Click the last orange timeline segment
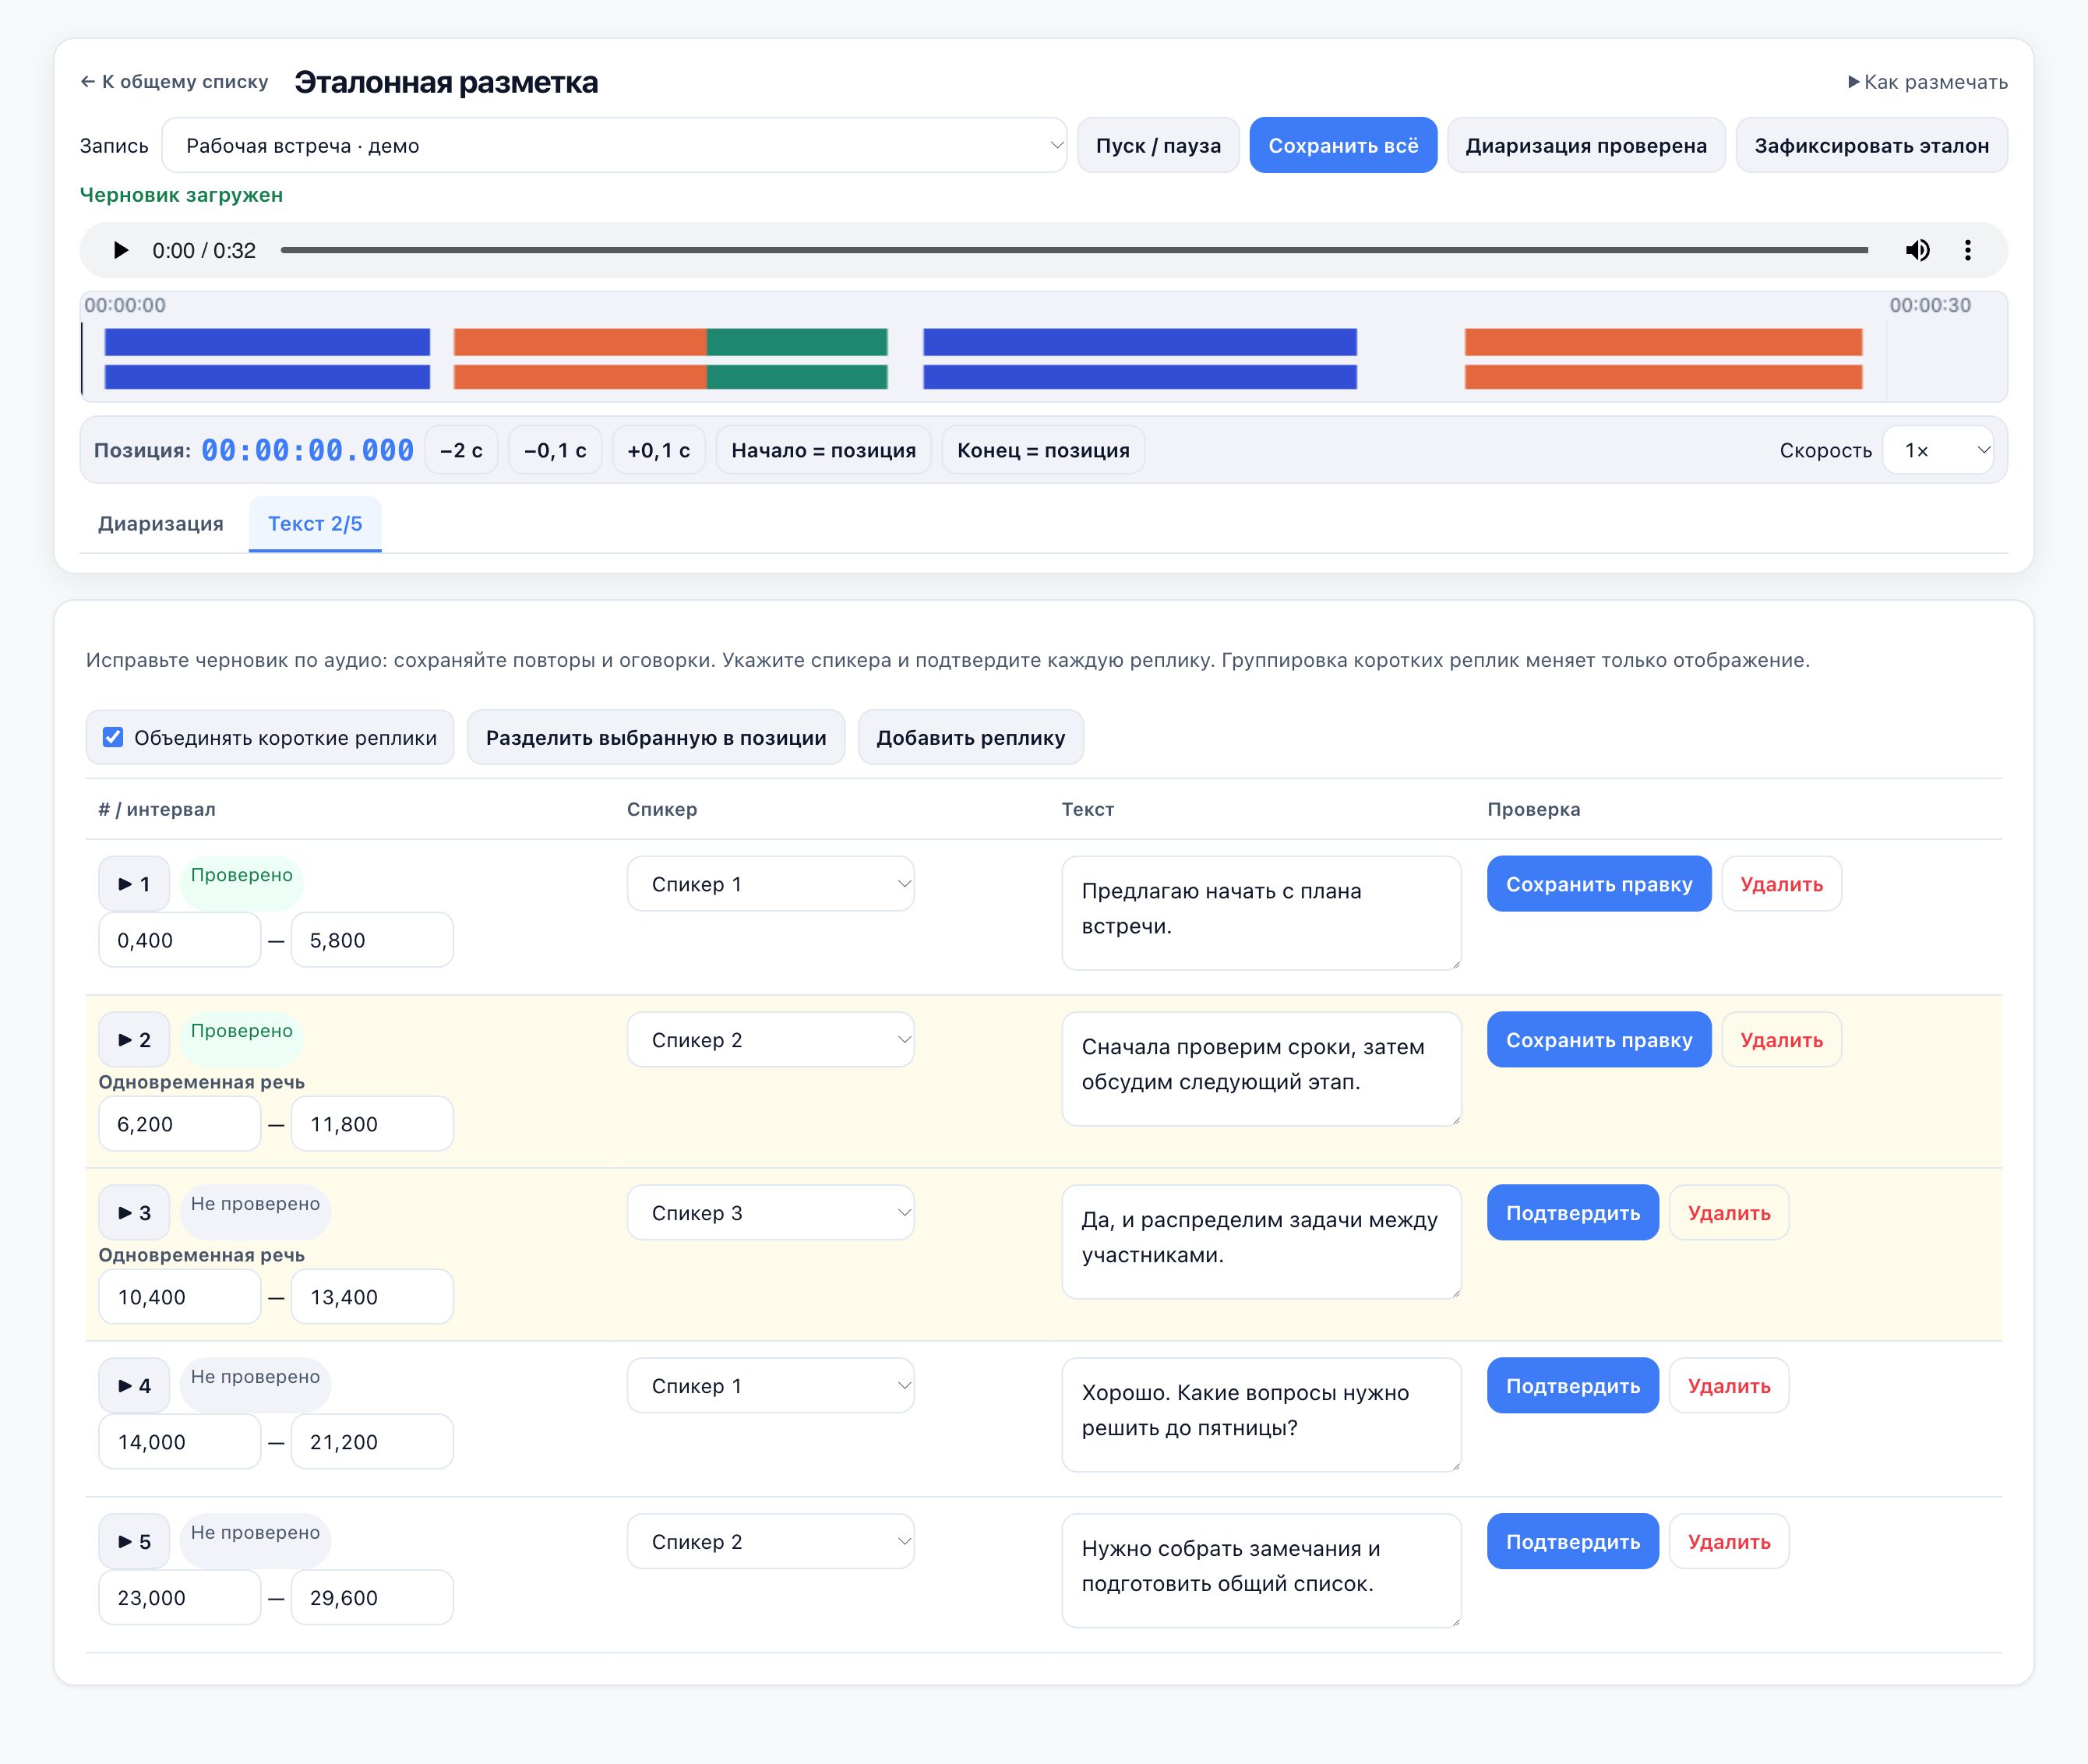 point(1663,358)
